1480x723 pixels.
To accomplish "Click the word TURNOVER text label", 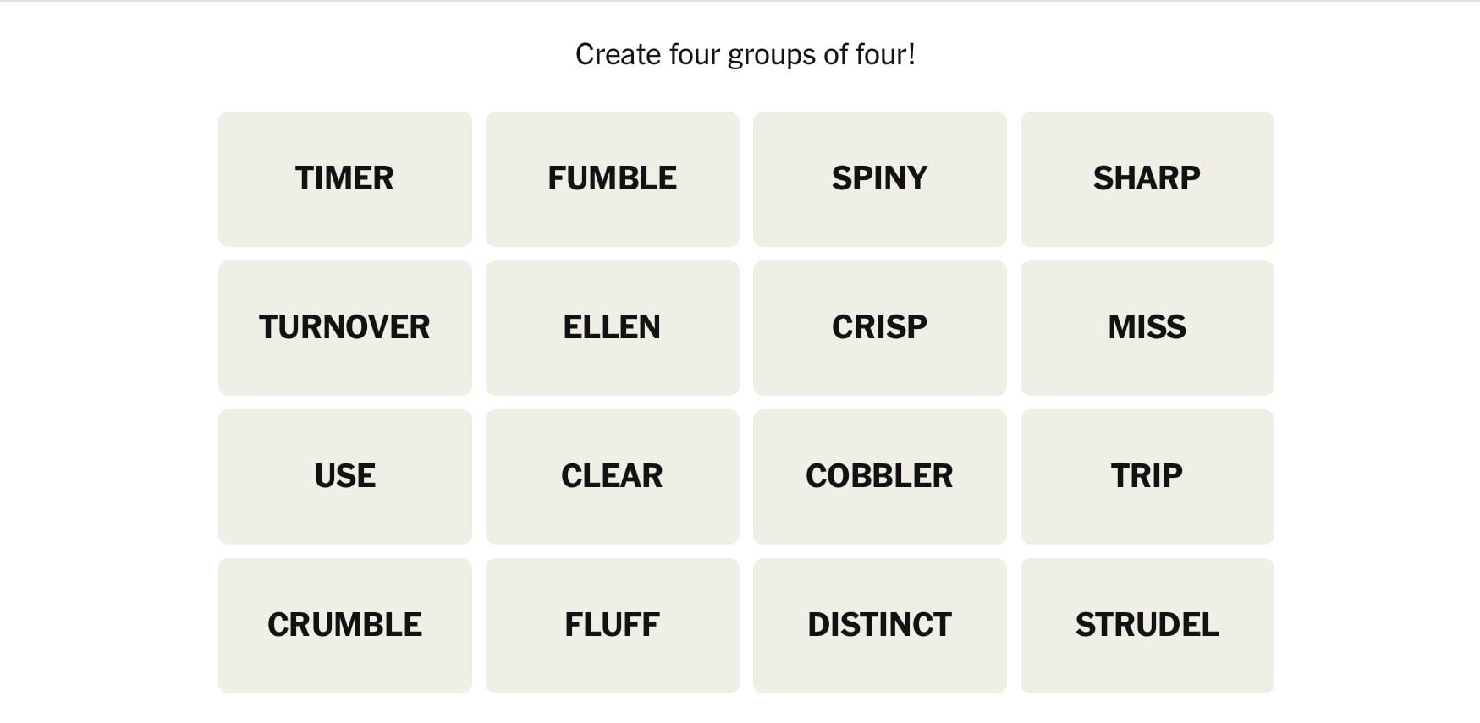I will click(x=344, y=327).
